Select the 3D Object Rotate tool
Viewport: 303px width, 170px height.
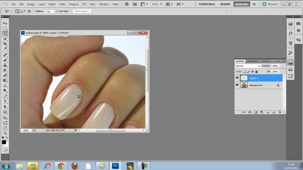tap(5, 118)
